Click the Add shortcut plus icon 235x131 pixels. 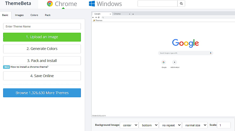174,62
